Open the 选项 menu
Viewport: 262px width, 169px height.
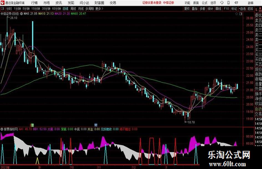pyautogui.click(x=213, y=3)
